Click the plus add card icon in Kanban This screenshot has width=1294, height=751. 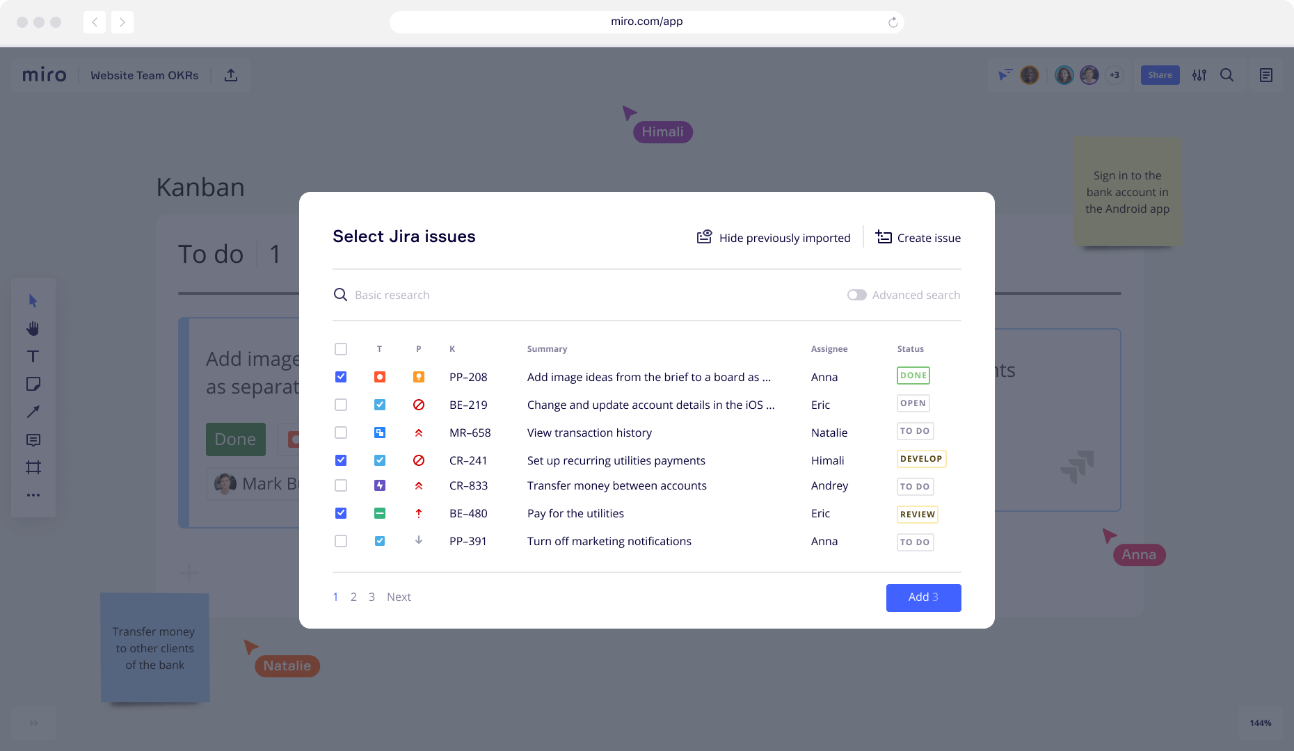tap(189, 574)
